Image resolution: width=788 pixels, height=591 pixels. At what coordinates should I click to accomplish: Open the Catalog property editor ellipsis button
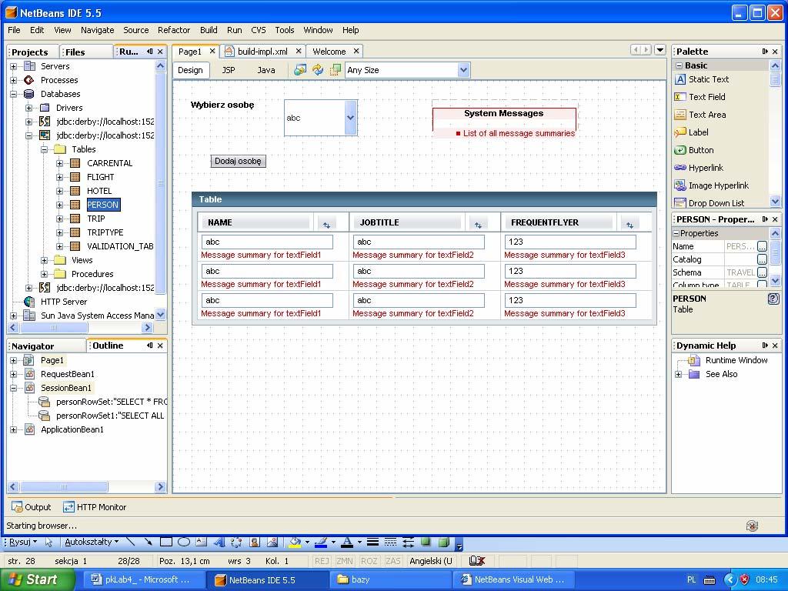tap(762, 259)
